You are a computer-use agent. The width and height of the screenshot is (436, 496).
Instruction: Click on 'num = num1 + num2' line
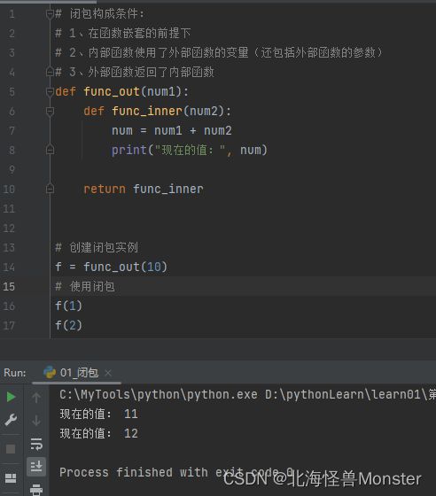172,130
